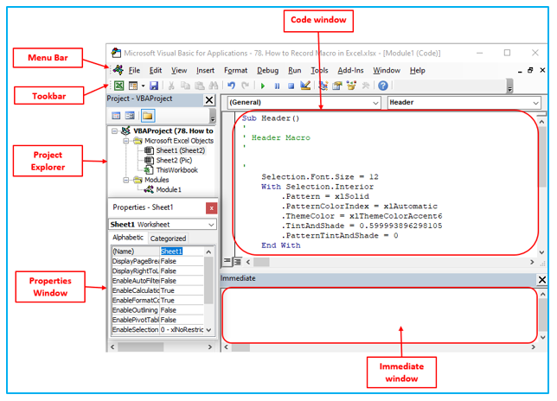Viewport: 557px width, 401px height.
Task: Click the Insert UserForm toolbar icon
Action: [133, 86]
